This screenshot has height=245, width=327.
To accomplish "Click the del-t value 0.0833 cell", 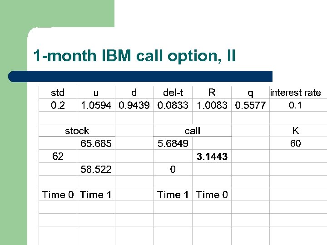I will [x=173, y=106].
